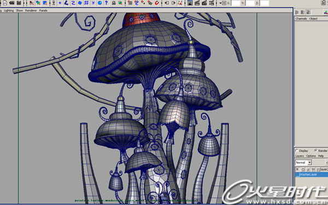
Task: Enable snap to view planes
Action: coord(150,3)
